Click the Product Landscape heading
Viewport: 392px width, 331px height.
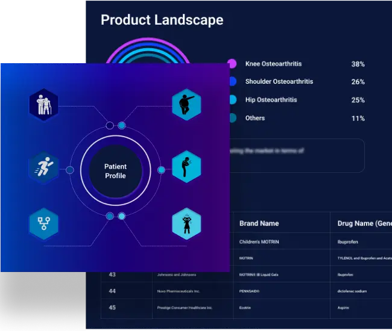[162, 20]
